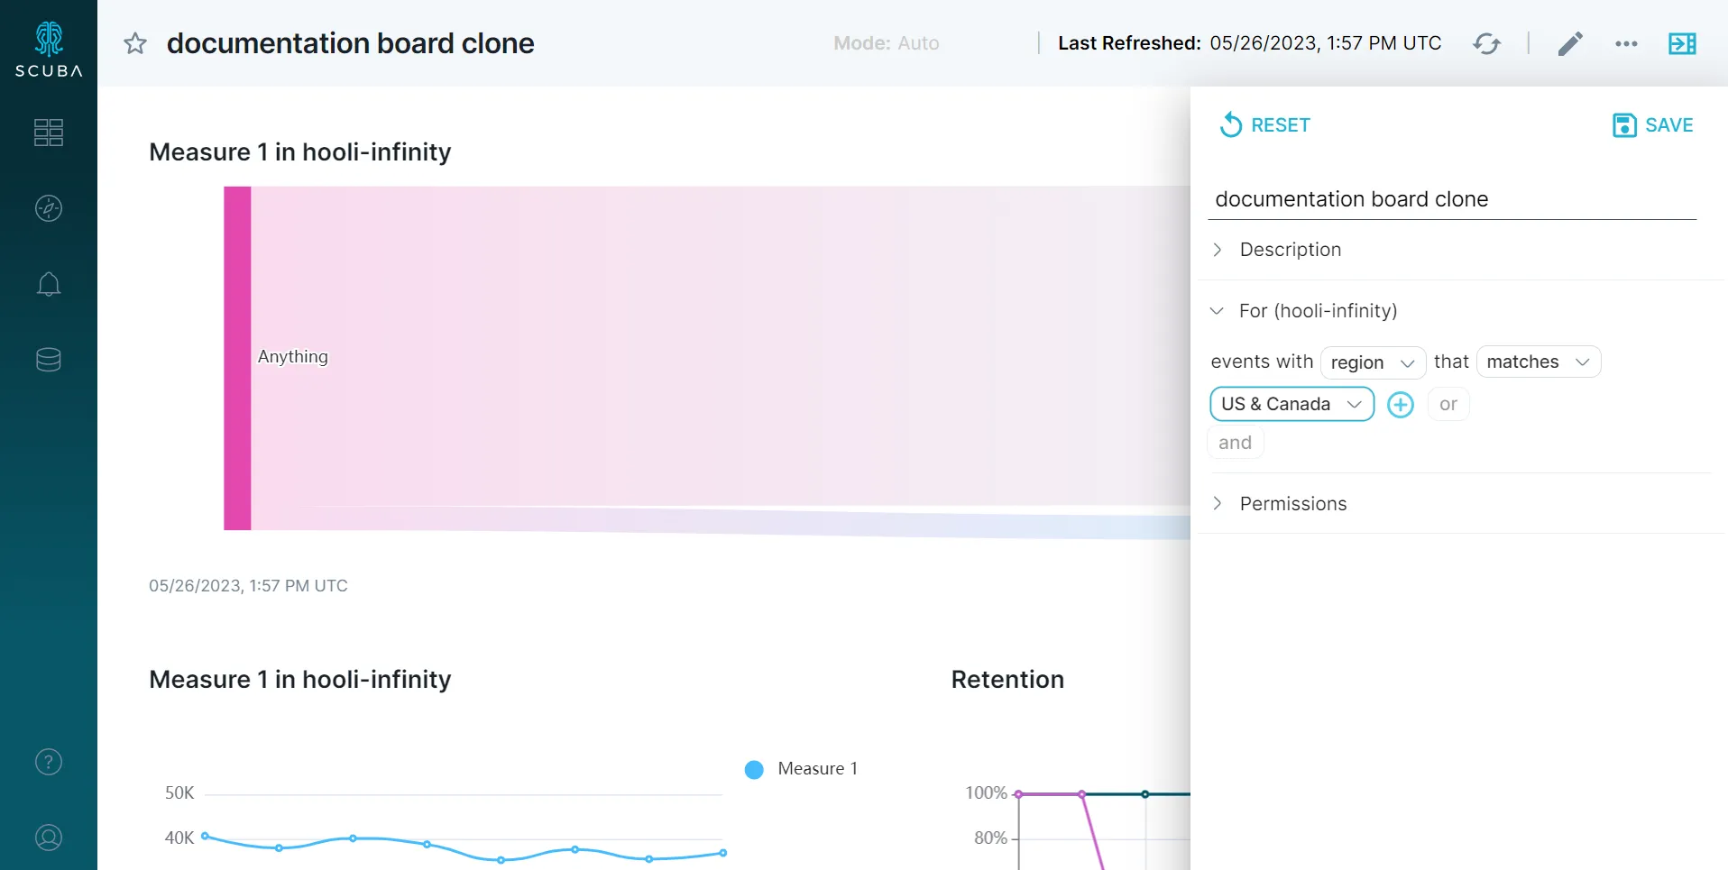Viewport: 1728px width, 870px height.
Task: Refresh the board data
Action: [1486, 43]
